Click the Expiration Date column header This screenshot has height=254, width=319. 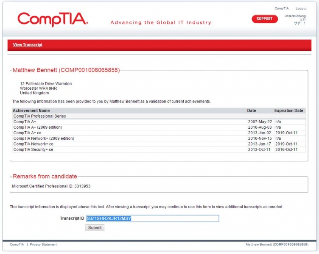(x=289, y=110)
